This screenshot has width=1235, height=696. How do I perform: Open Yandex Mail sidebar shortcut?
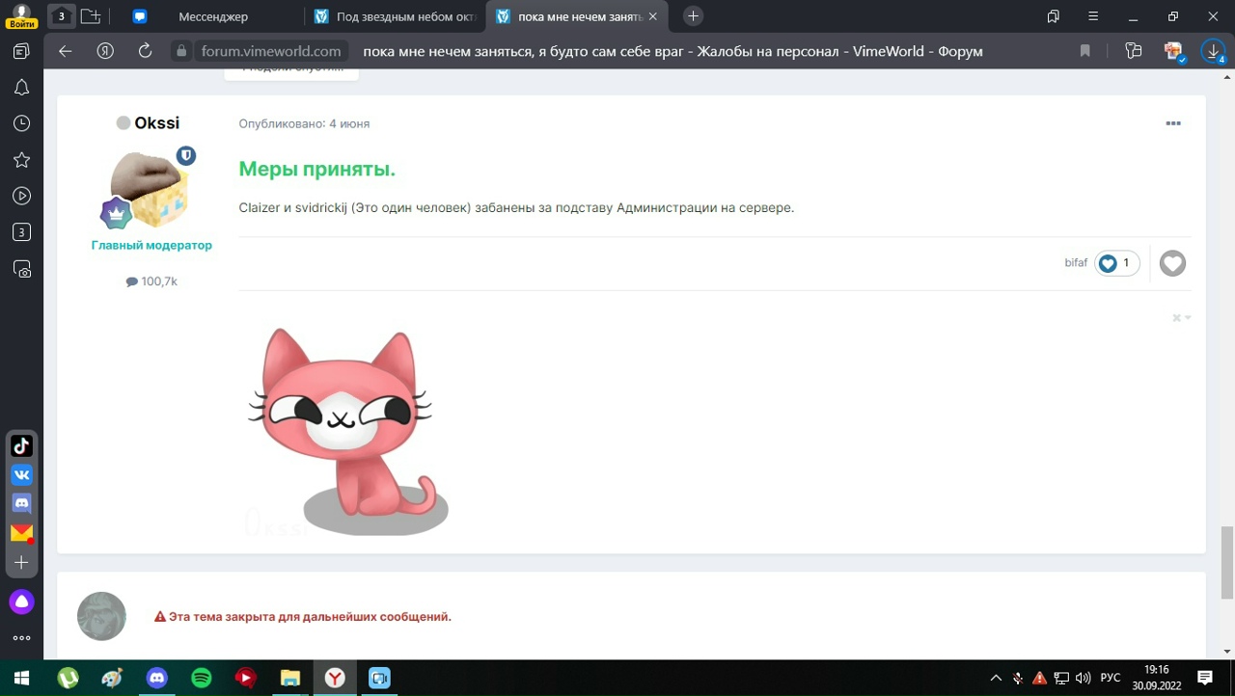[x=21, y=532]
